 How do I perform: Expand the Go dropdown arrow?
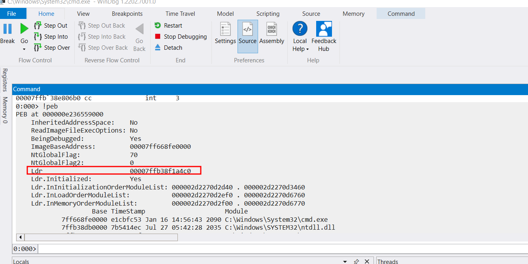click(x=24, y=49)
